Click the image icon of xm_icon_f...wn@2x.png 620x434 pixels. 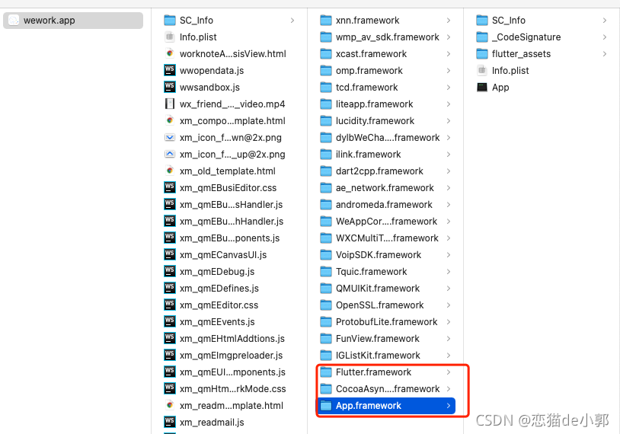click(170, 138)
